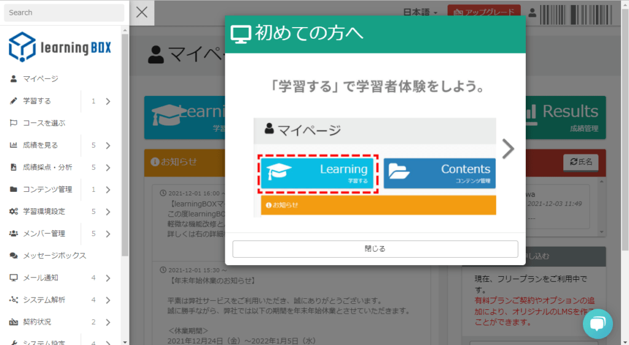Click the flag icon beside コースを選ぶ
The image size is (629, 345).
point(14,123)
